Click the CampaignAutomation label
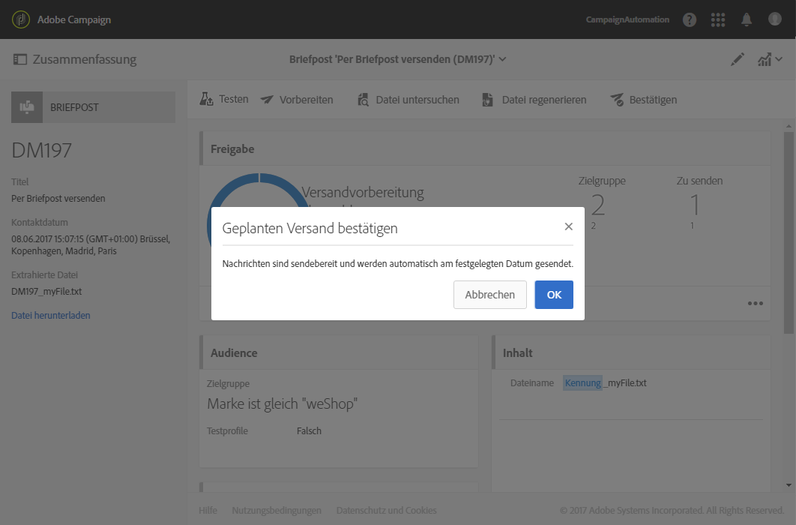 (627, 19)
